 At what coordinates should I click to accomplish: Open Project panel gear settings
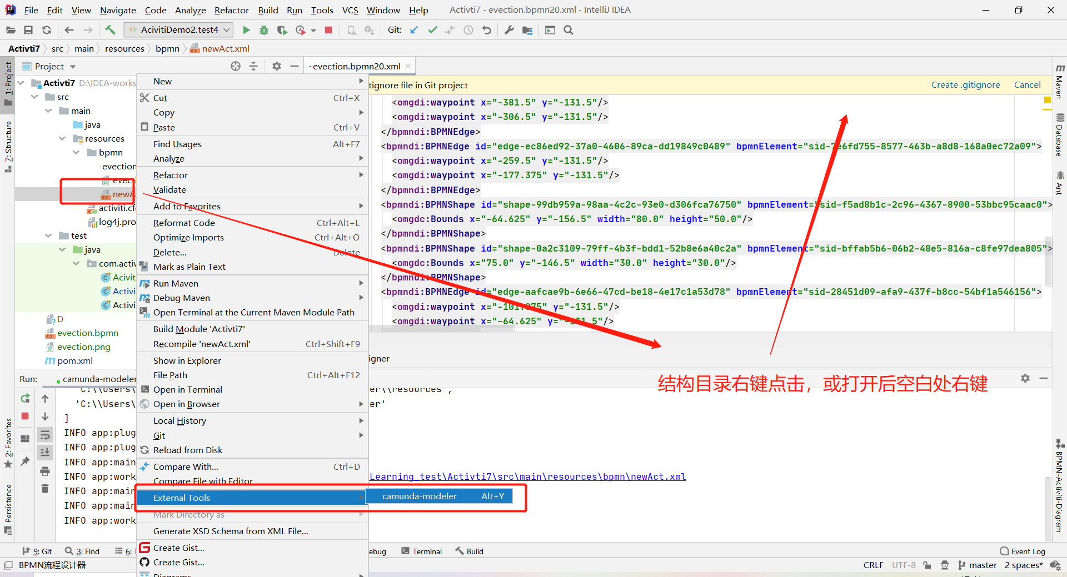coord(277,66)
